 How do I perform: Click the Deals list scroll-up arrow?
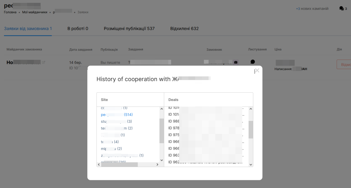(x=250, y=109)
